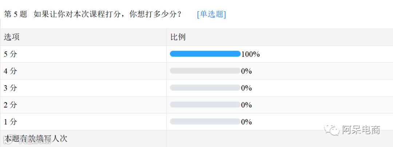The width and height of the screenshot is (393, 147).
Task: Select the 1 分 option row
Action: click(11, 122)
